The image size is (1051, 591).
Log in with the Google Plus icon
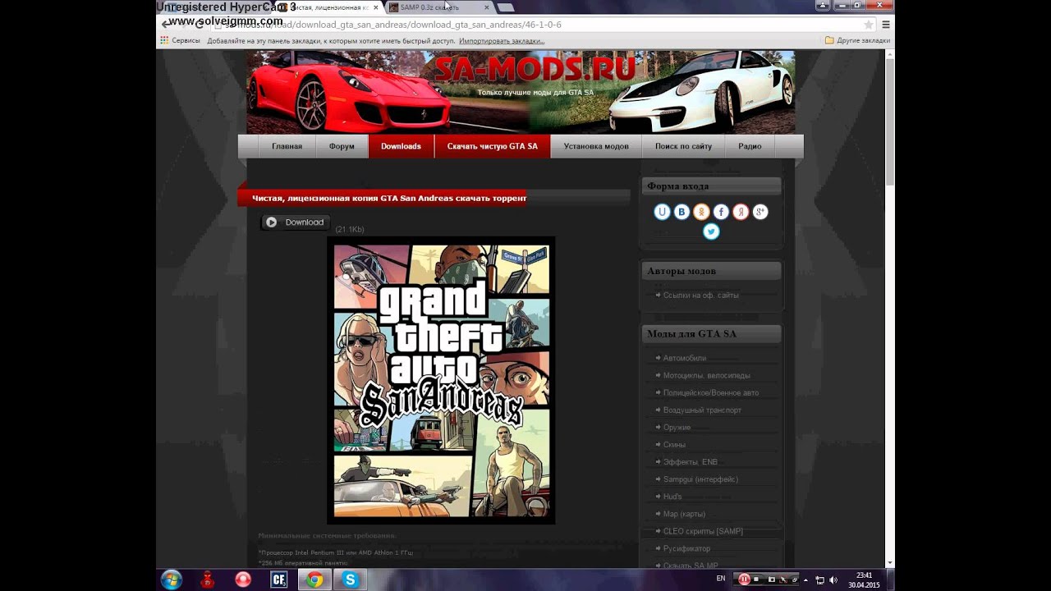point(760,212)
